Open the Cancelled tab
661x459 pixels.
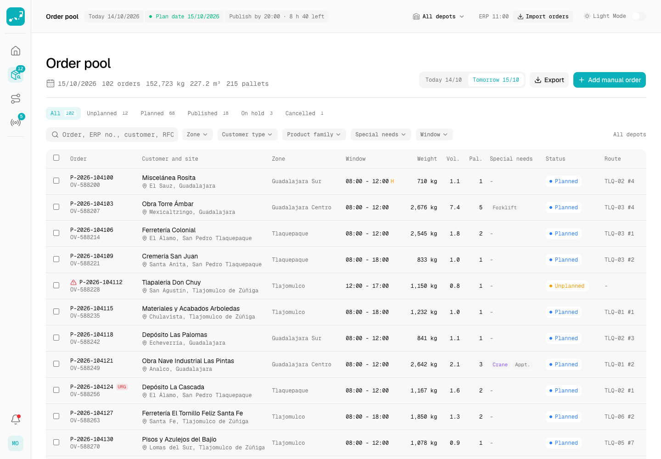click(305, 113)
